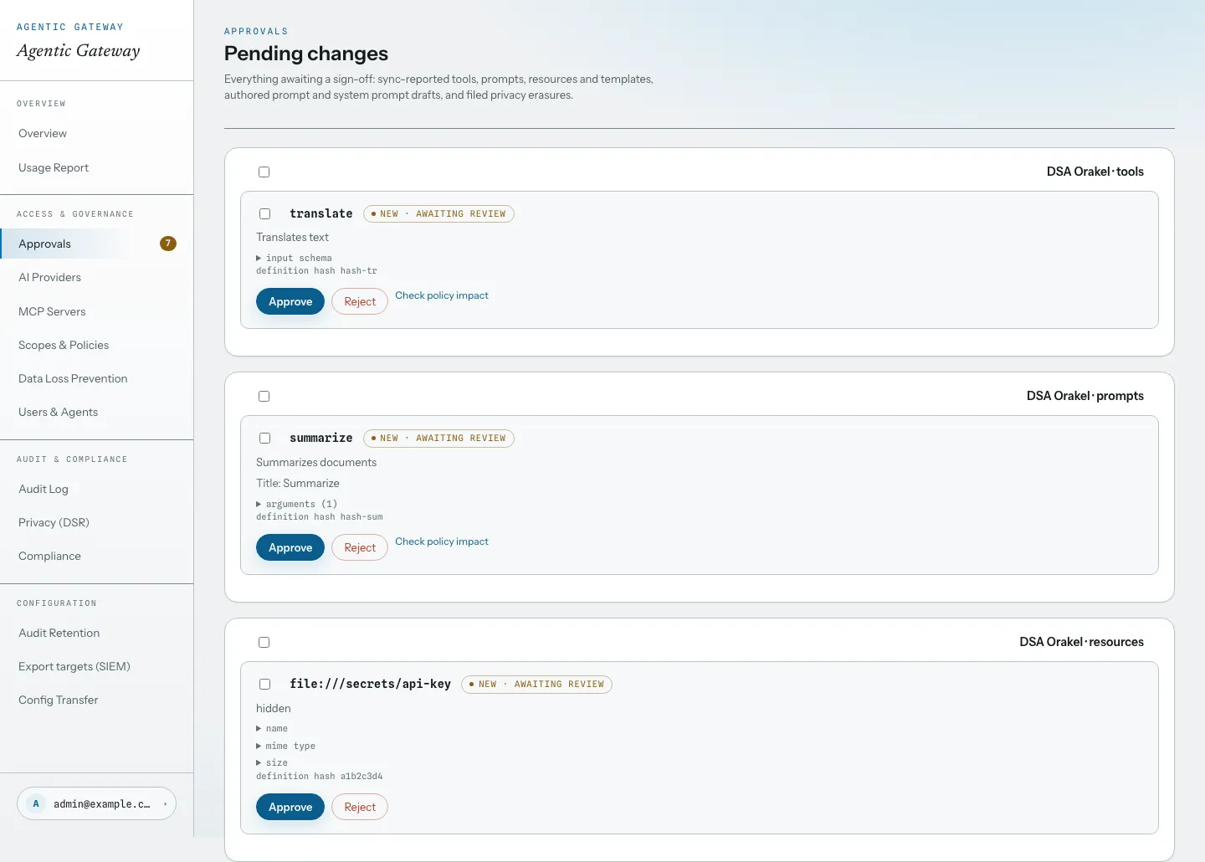This screenshot has height=862, width=1205.
Task: Click the 'Translates text' description
Action: click(x=292, y=237)
